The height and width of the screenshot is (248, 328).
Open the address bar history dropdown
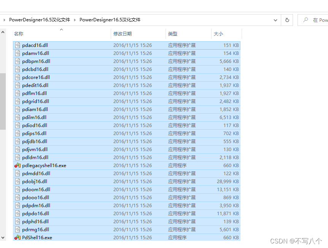[x=275, y=20]
